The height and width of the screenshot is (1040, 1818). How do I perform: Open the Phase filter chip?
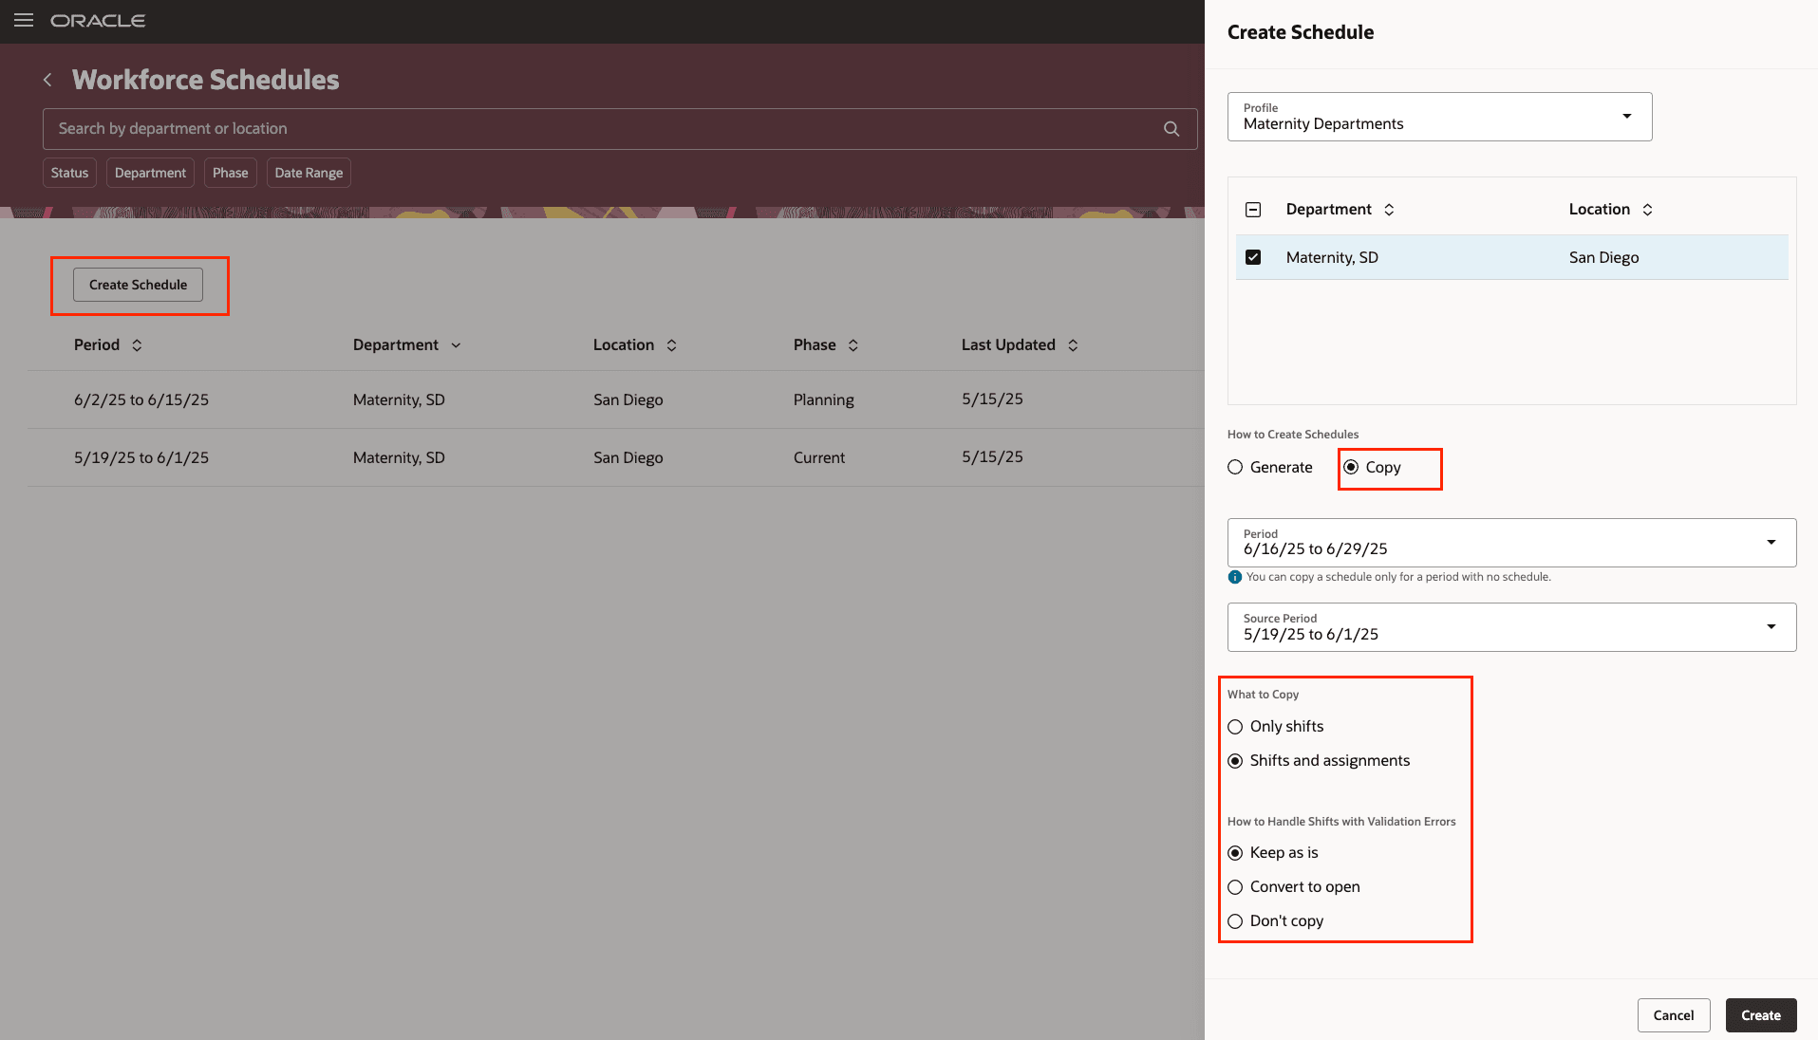pyautogui.click(x=230, y=173)
